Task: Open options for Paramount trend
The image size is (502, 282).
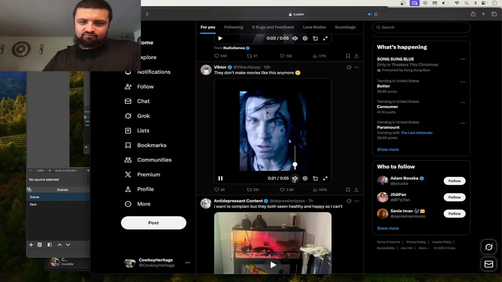Action: [x=463, y=123]
